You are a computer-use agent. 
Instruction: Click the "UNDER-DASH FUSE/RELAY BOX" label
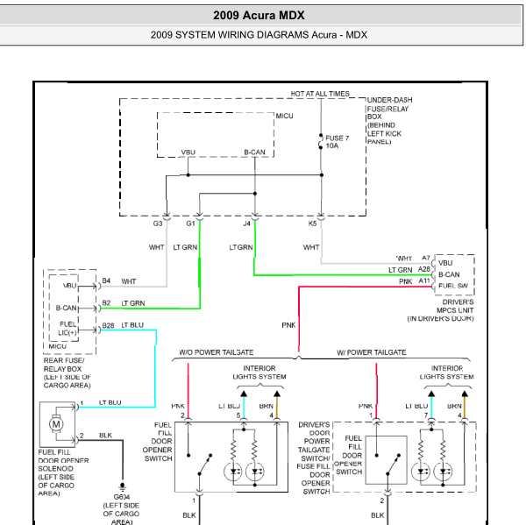389,109
